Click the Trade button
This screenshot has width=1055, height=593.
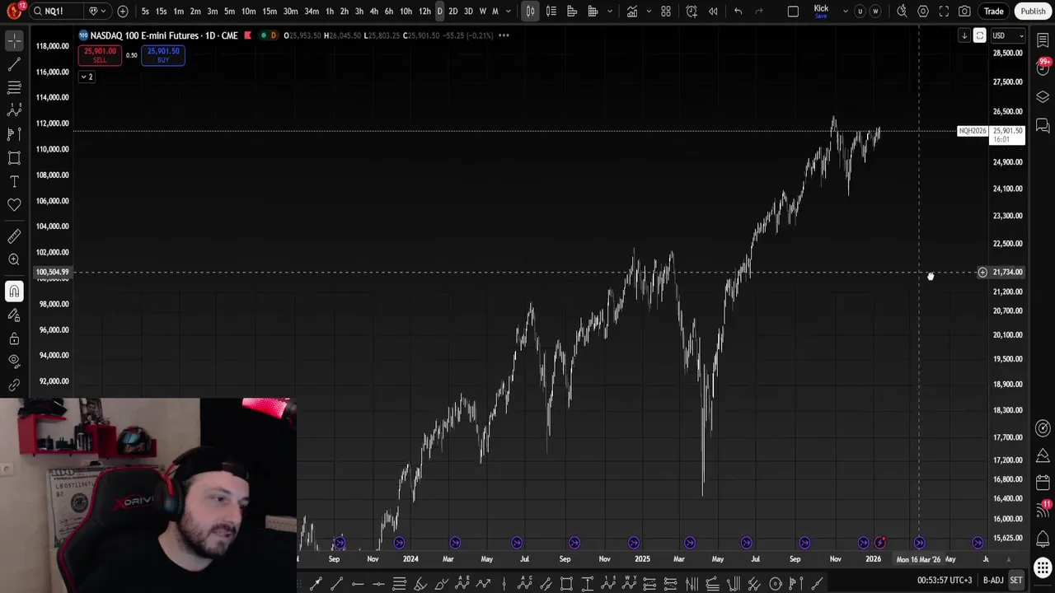(x=993, y=12)
